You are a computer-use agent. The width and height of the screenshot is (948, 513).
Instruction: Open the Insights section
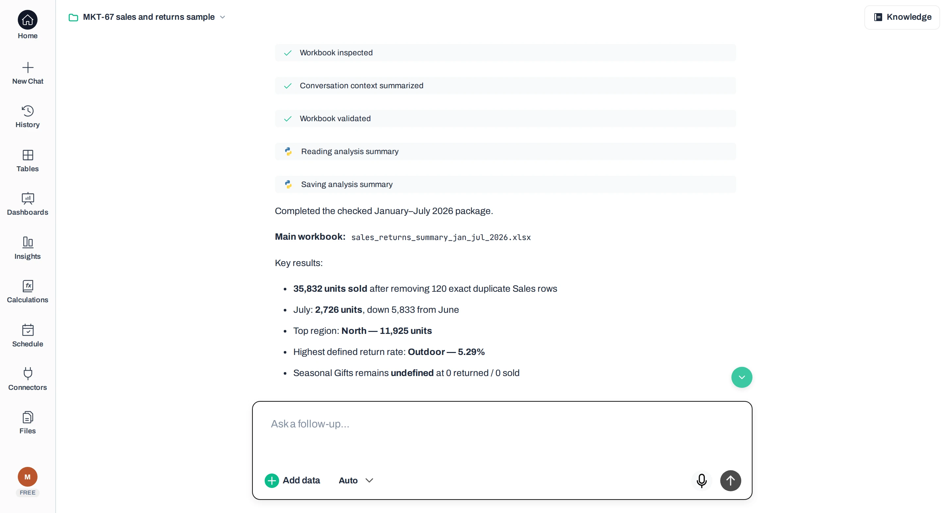point(28,248)
